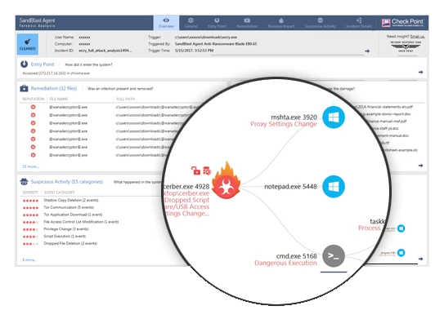Click the Email us link

tap(417, 36)
